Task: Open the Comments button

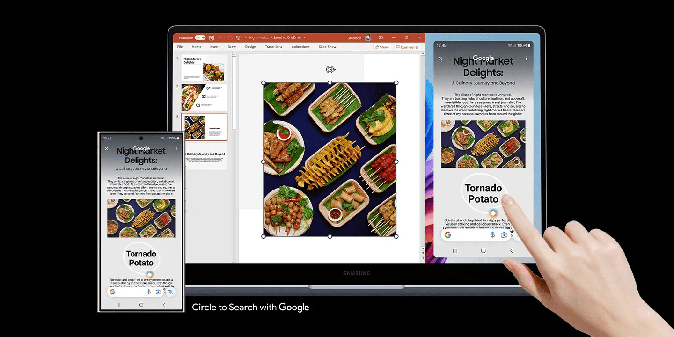Action: coord(407,47)
